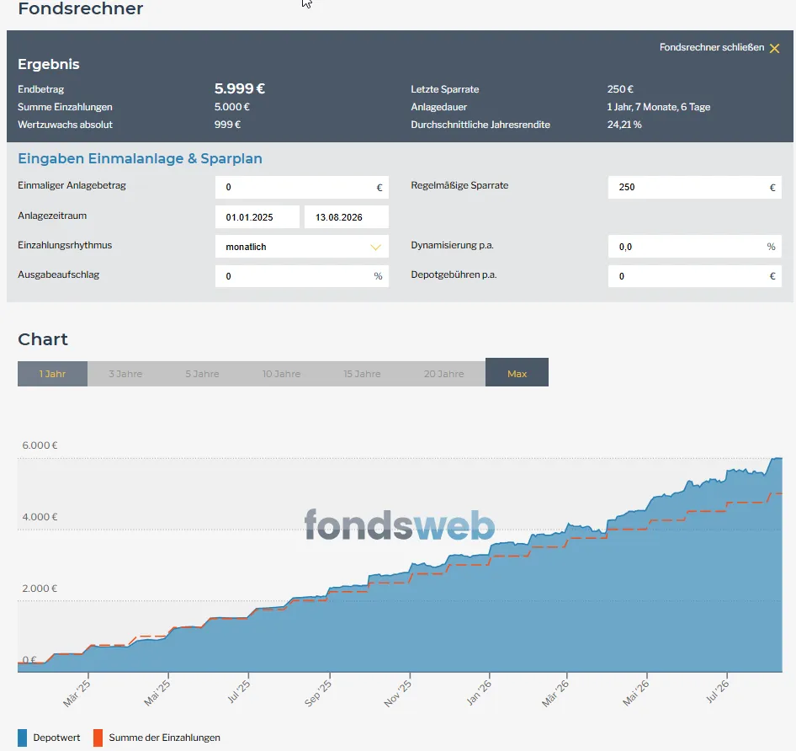The height and width of the screenshot is (751, 796).
Task: Click the Einmaliger Anlagebetrag input field
Action: [x=301, y=187]
